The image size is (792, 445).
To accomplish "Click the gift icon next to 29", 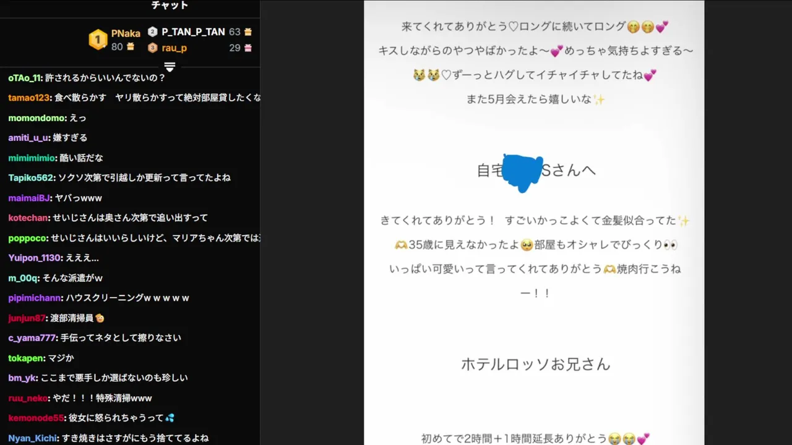I will click(248, 48).
